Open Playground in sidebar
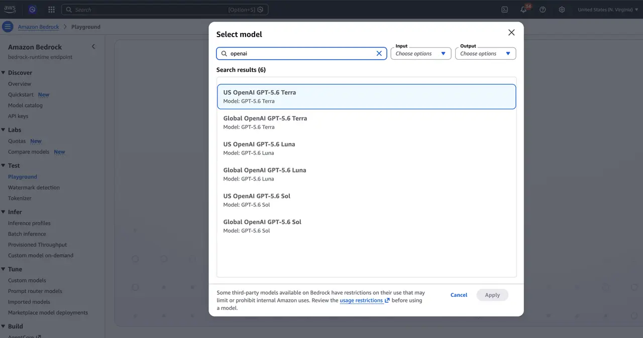The image size is (643, 338). pyautogui.click(x=23, y=177)
